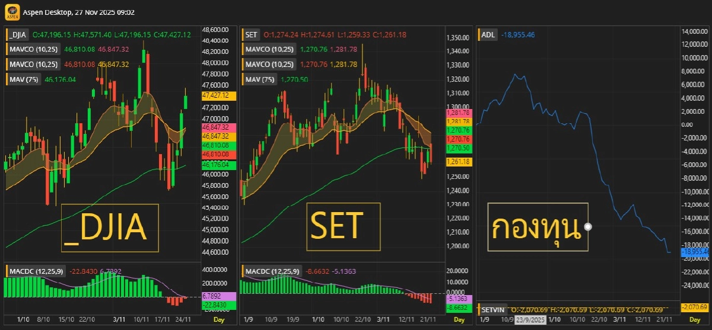Screen dimensions: 712x330
Task: Open MACDC (12,25,9) settings in SET chart
Action: (271, 271)
